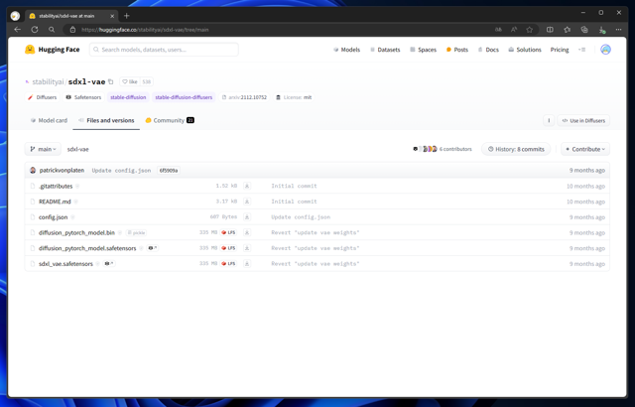
Task: Add this page to favorites with the star icon
Action: pyautogui.click(x=529, y=29)
